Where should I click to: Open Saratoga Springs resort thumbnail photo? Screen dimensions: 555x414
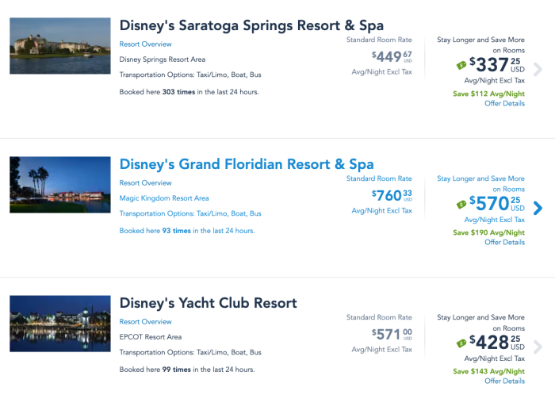point(60,46)
